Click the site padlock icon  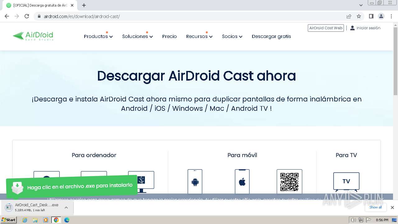coord(39,16)
